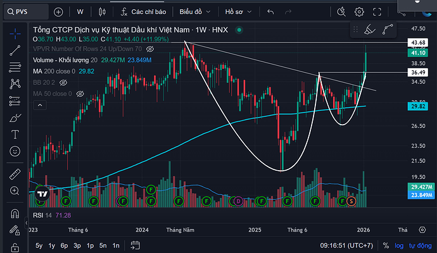437x253 pixels.
Task: Open the quick search lightning icon
Action: 341,12
